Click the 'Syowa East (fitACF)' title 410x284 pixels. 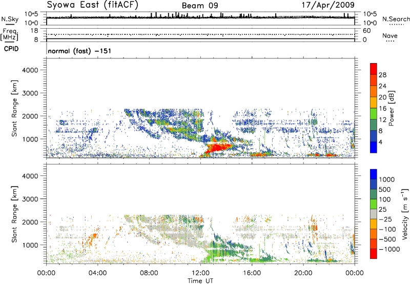coord(92,5)
